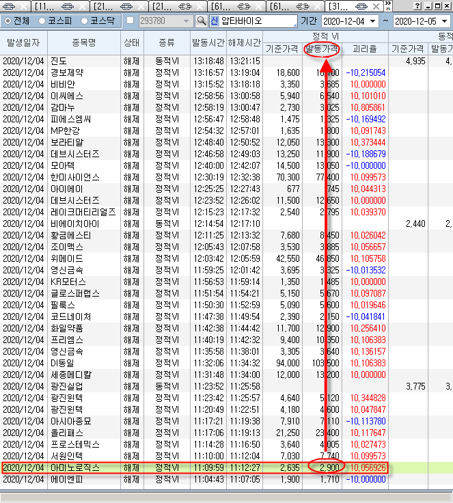This screenshot has height=503, width=453.
Task: Open the end date 2020-12-05 dropdown
Action: pos(446,21)
